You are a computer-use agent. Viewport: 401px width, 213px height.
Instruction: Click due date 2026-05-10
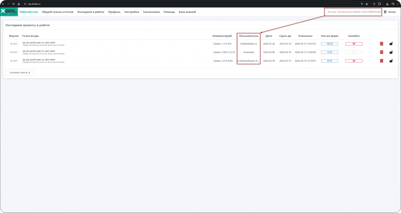tap(285, 61)
